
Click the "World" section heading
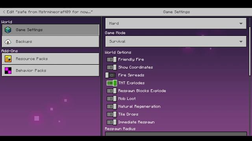pos(7,22)
